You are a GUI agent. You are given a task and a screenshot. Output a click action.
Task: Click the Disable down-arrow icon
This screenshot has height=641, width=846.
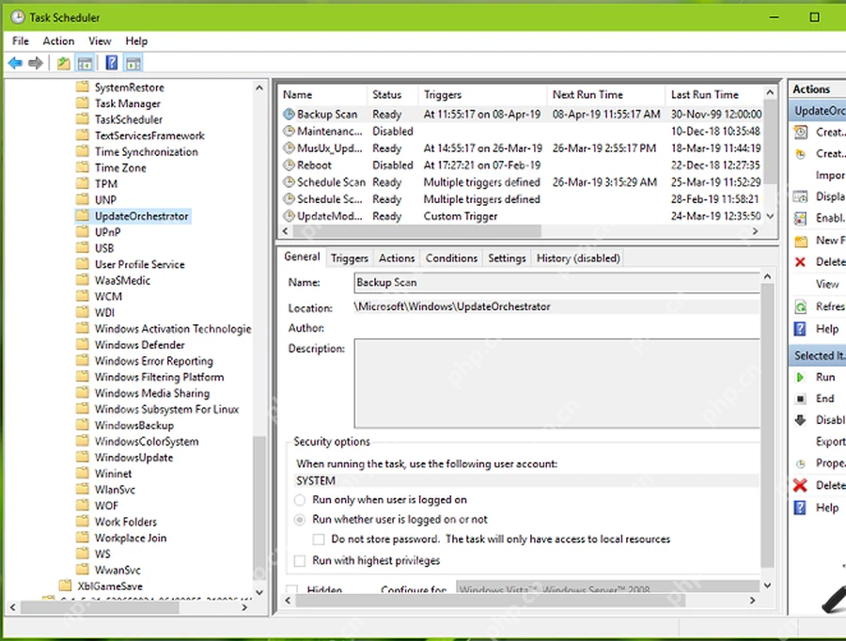click(x=801, y=420)
